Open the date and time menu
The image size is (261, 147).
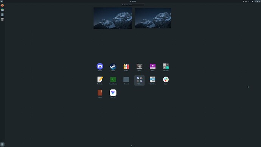point(133,2)
